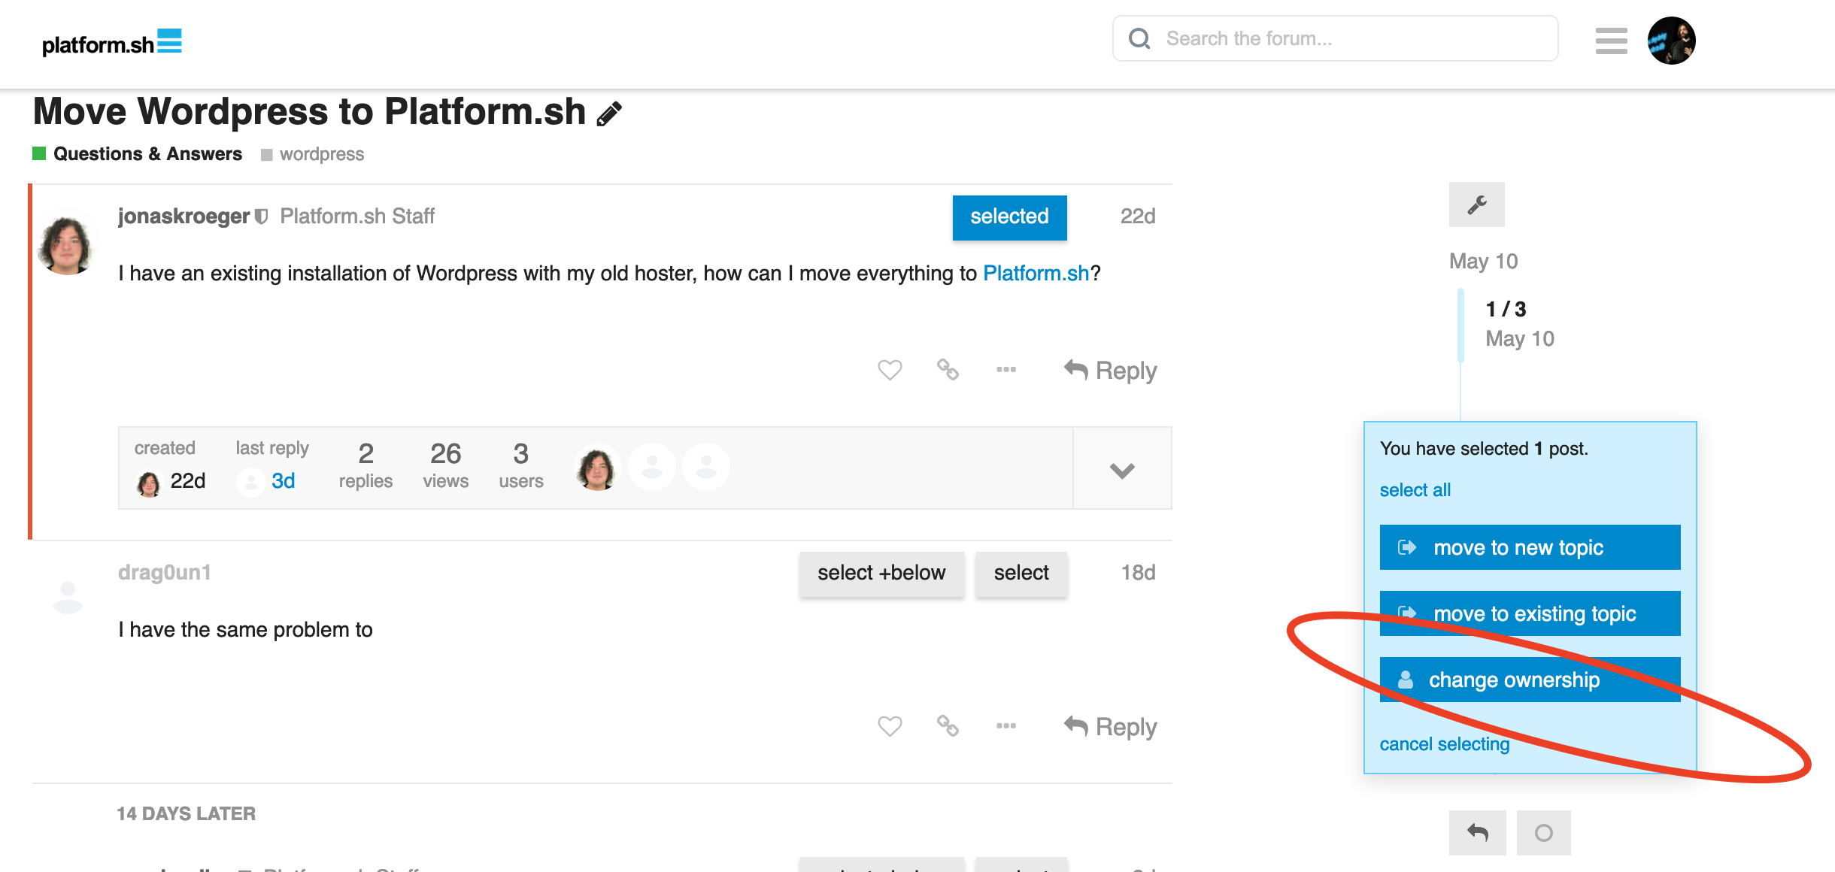The width and height of the screenshot is (1835, 872).
Task: Click jonaskroeger avatar in the users list
Action: click(598, 468)
